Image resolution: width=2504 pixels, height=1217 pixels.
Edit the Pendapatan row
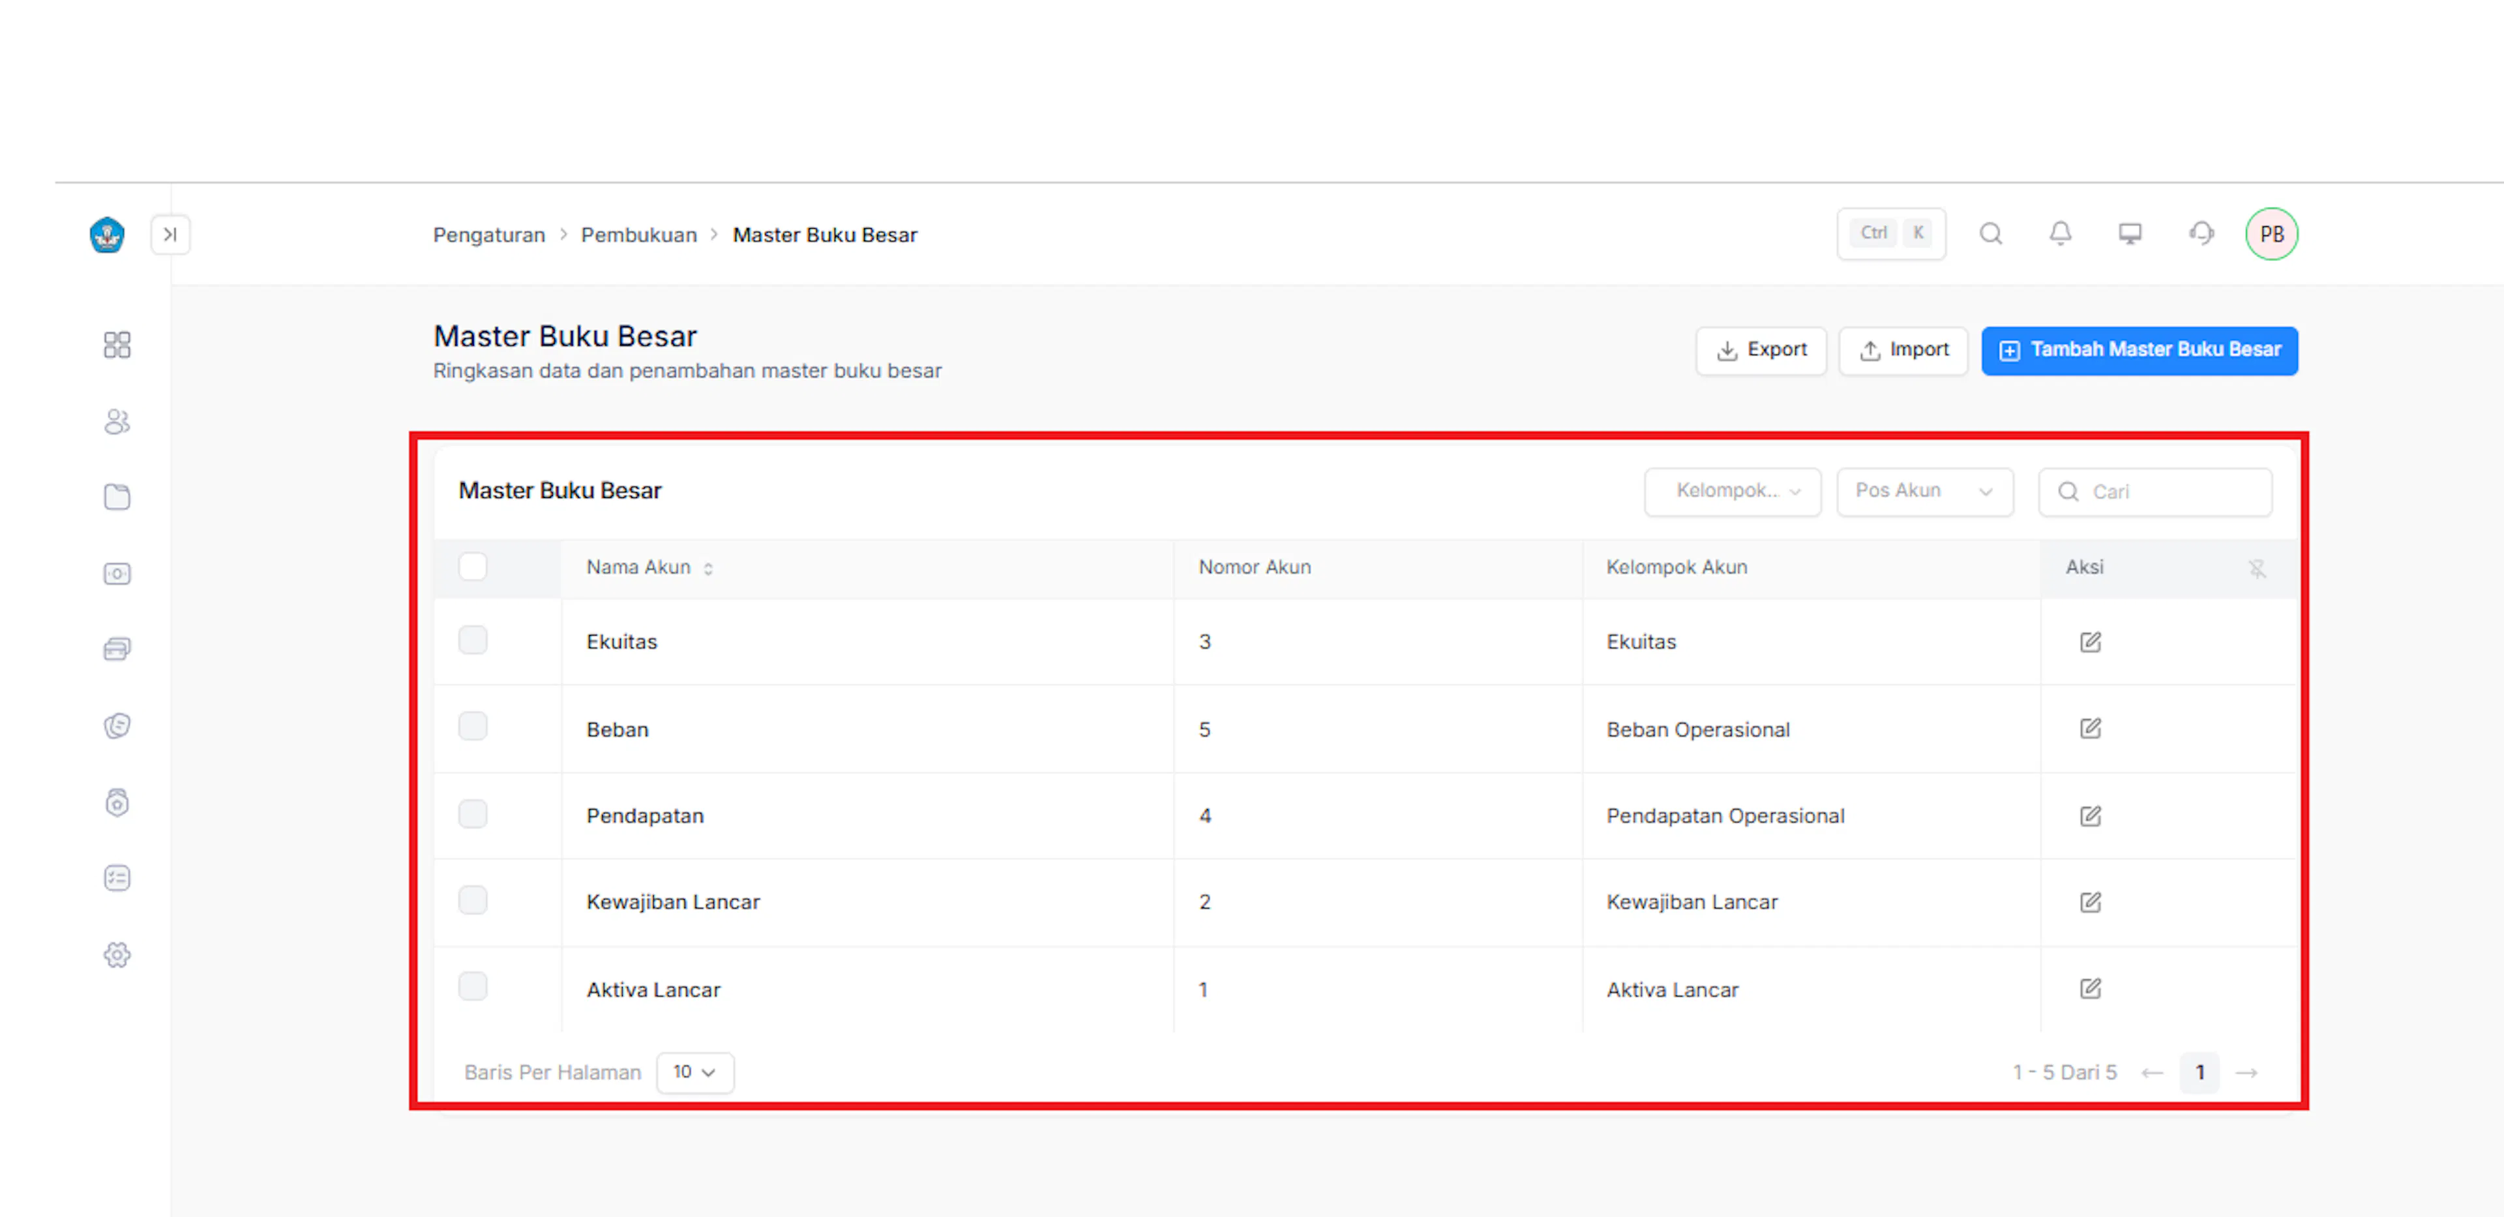[2091, 815]
